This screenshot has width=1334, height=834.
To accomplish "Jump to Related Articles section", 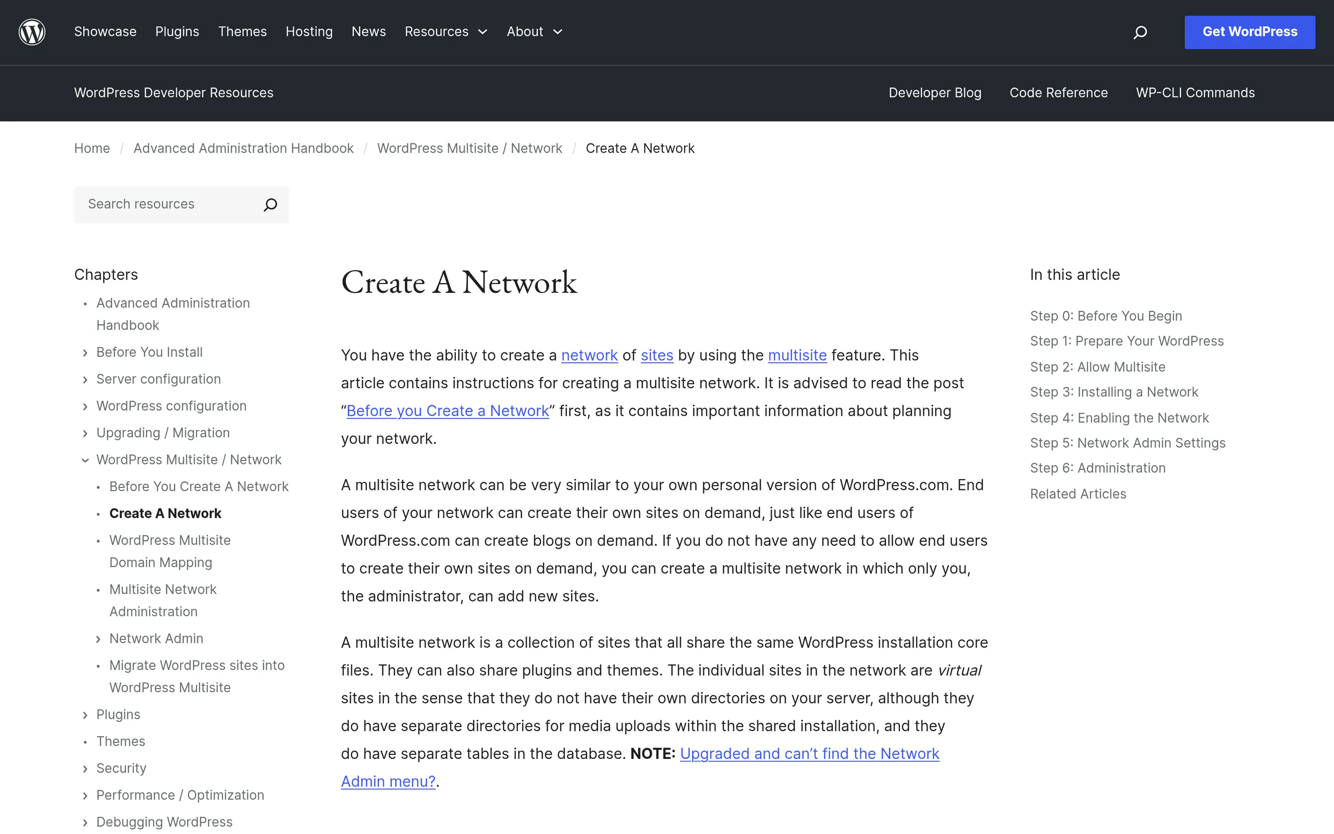I will click(1078, 494).
